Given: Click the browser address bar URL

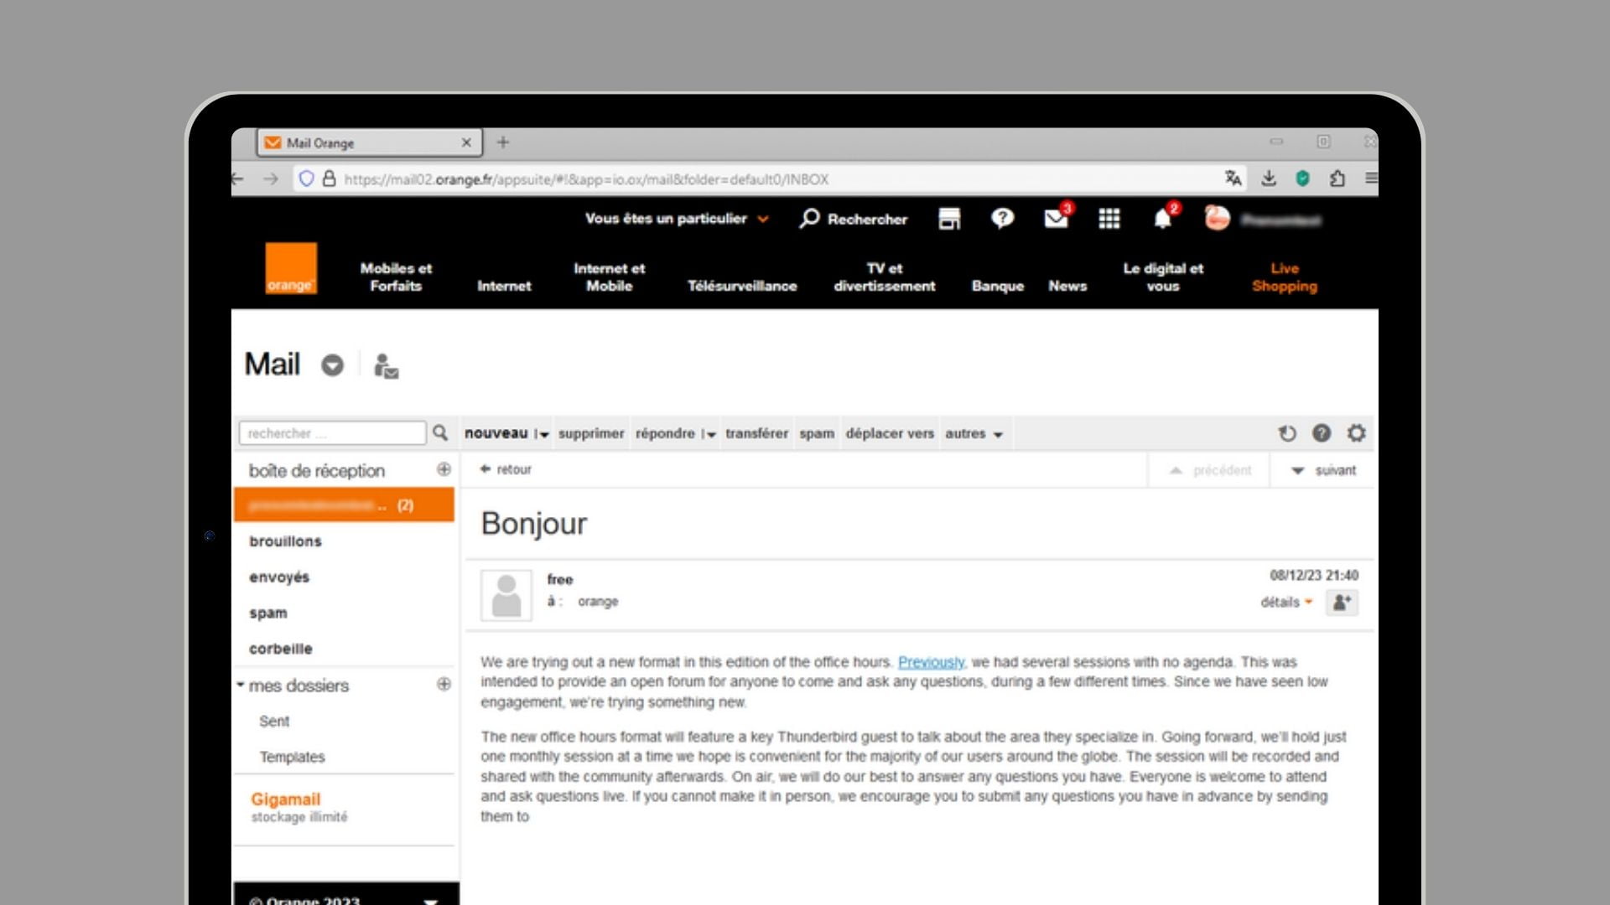Looking at the screenshot, I should coord(586,179).
